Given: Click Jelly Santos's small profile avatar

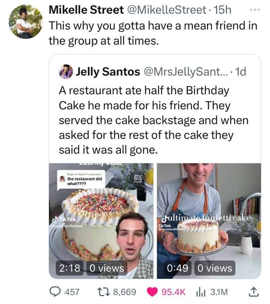Looking at the screenshot, I should (65, 72).
